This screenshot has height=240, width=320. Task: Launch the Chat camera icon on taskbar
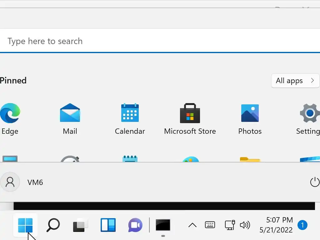[x=135, y=225]
